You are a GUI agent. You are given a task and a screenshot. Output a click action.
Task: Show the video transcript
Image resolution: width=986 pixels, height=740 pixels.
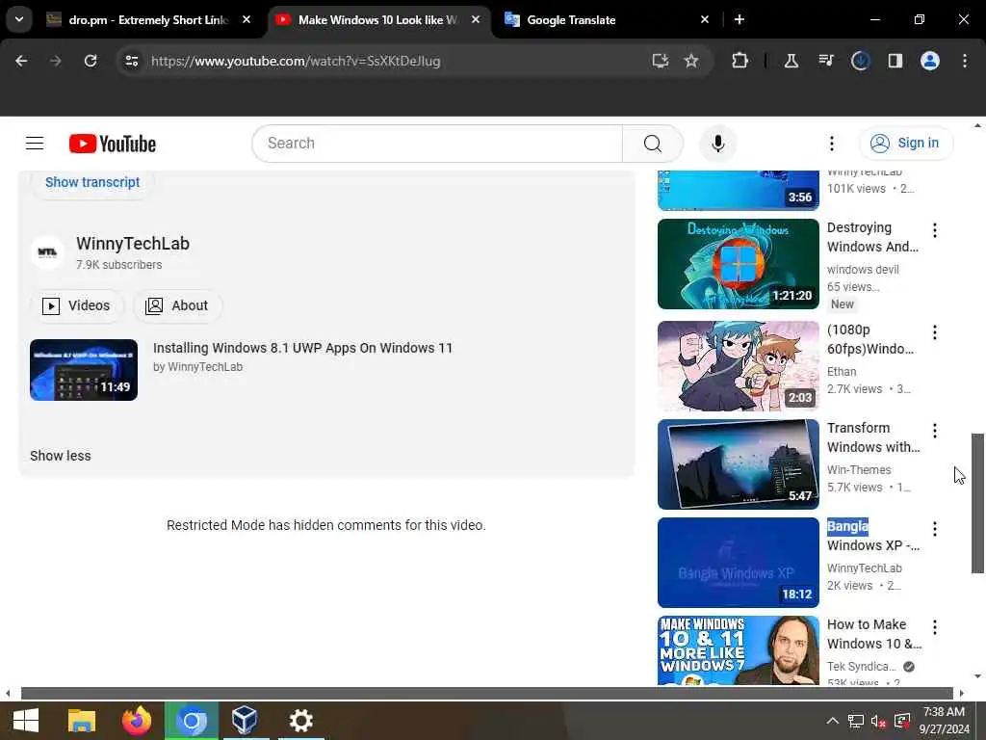(92, 182)
